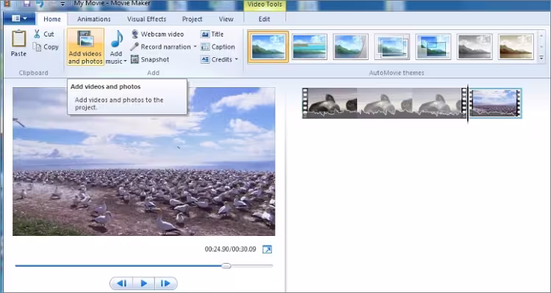
Task: Add a Title to the movie
Action: click(x=212, y=34)
